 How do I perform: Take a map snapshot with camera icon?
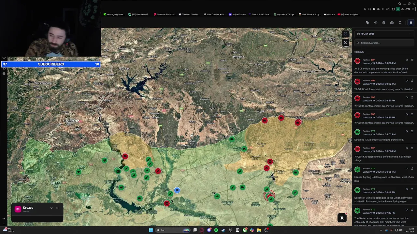pos(392,23)
